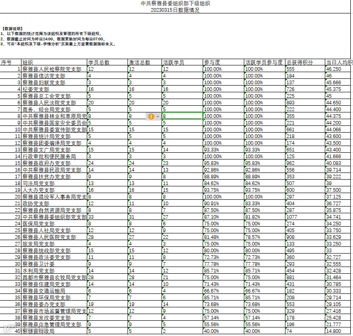353x336 pixels.
Task: Select cell 行政审批和便民服务局
Action: 54,156
